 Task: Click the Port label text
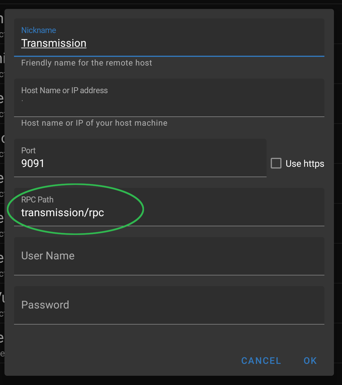pos(28,151)
